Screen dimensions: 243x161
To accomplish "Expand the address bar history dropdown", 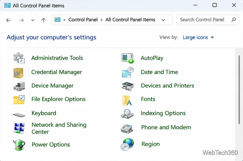I will [x=163, y=20].
